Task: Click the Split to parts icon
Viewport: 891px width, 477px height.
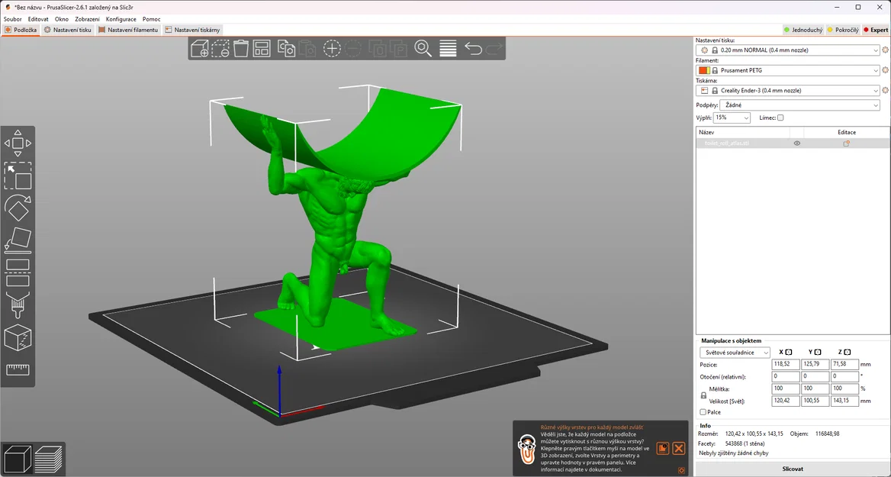Action: tap(398, 49)
